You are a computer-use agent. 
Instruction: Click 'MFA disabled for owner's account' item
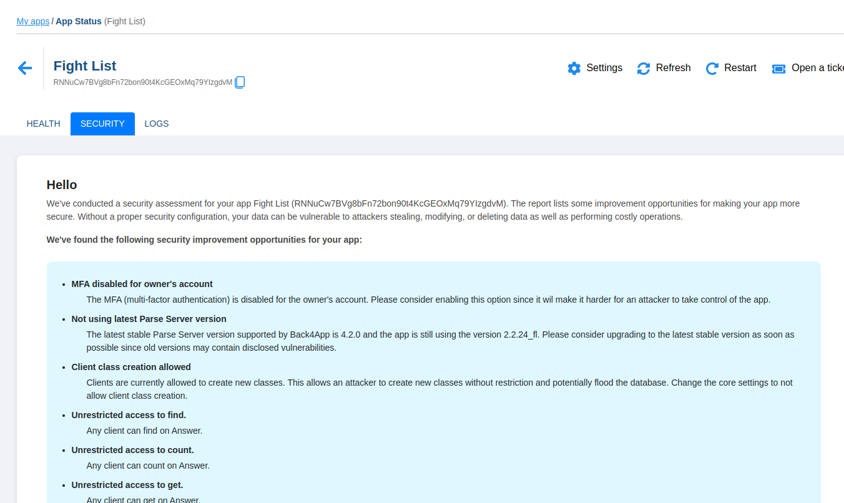142,284
